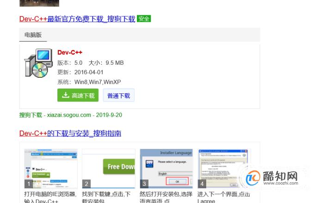The width and height of the screenshot is (320, 203).
Task: Open step 2 Free Download thumbnail
Action: pyautogui.click(x=109, y=168)
